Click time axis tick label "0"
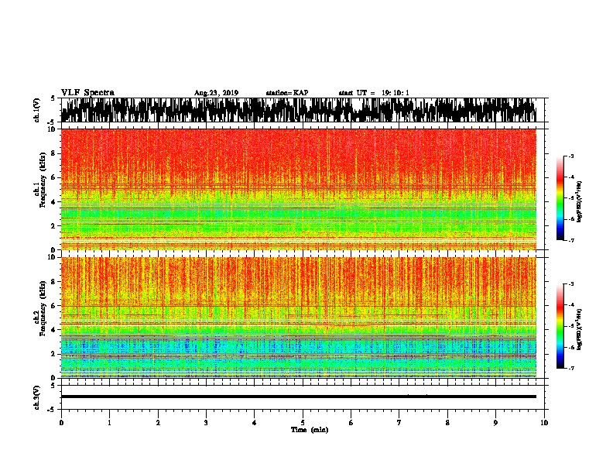This screenshot has width=613, height=474. coord(61,423)
